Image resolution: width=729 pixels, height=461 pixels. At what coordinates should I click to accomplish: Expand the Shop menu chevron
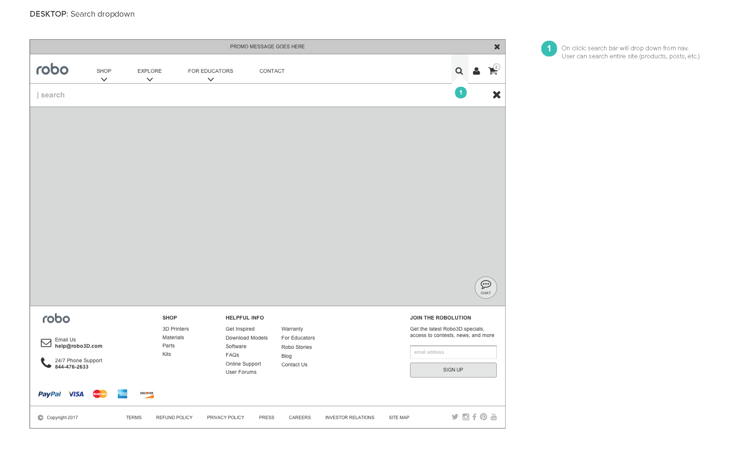(x=104, y=80)
